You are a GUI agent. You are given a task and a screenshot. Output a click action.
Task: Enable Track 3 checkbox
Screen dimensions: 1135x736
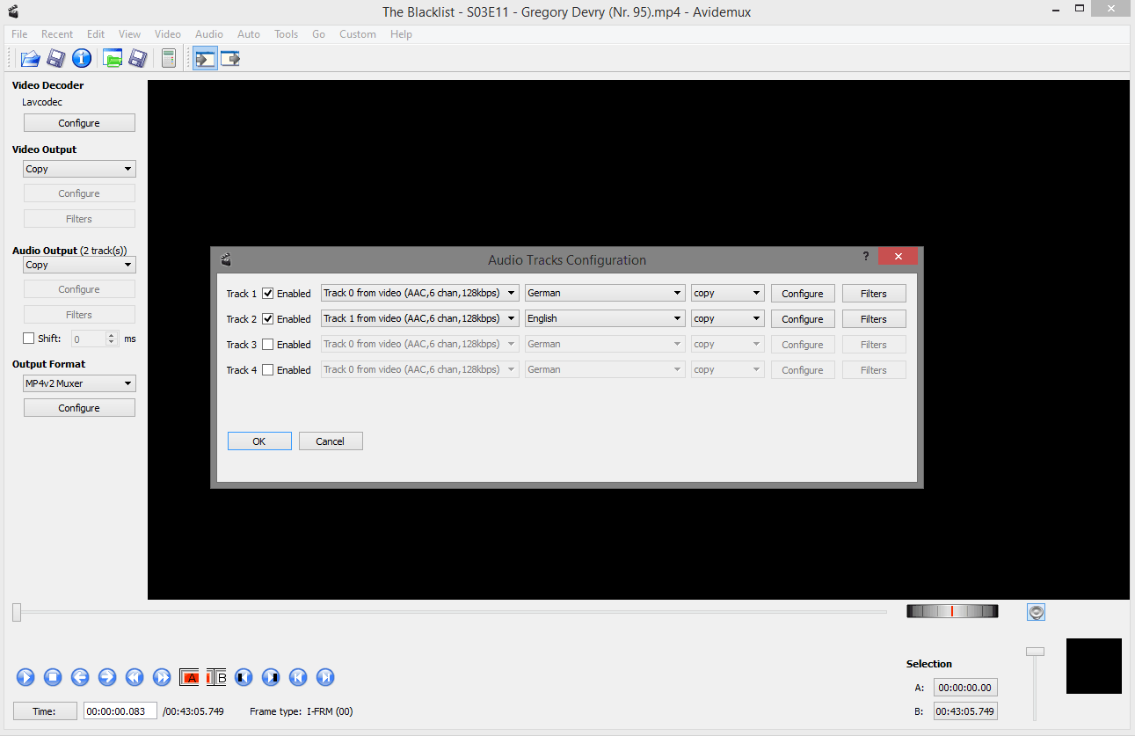pyautogui.click(x=268, y=345)
